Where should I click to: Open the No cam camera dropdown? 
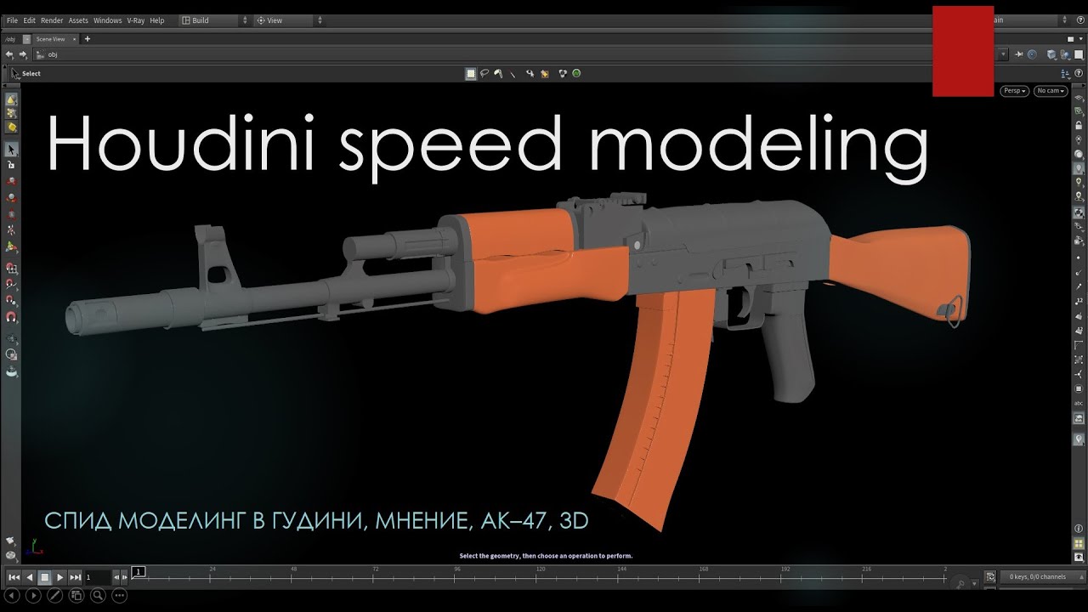click(x=1050, y=91)
